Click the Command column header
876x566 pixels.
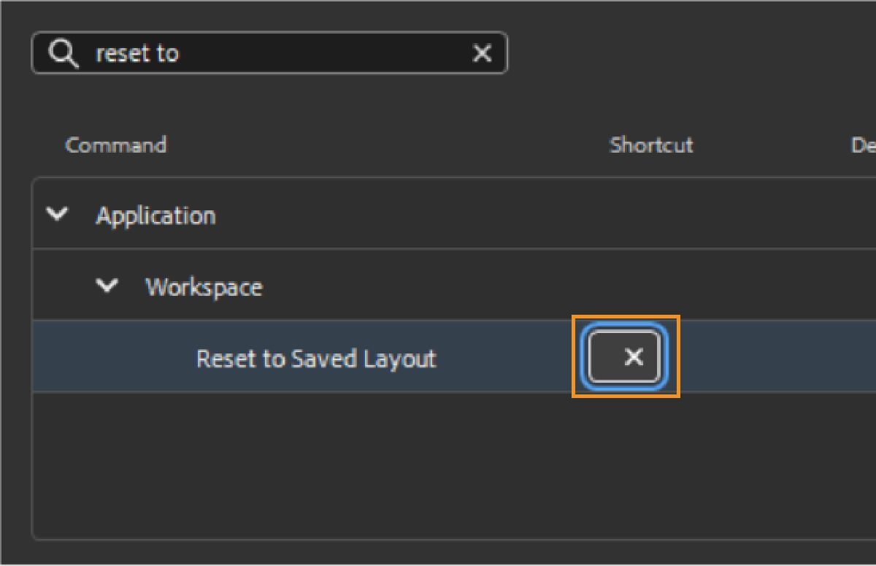[x=116, y=145]
